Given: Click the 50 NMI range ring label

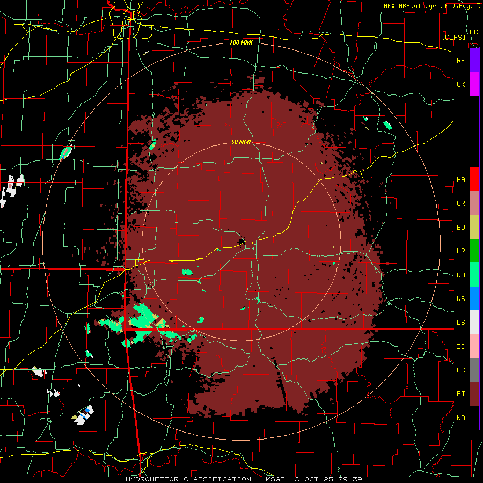Looking at the screenshot, I should pos(241,142).
